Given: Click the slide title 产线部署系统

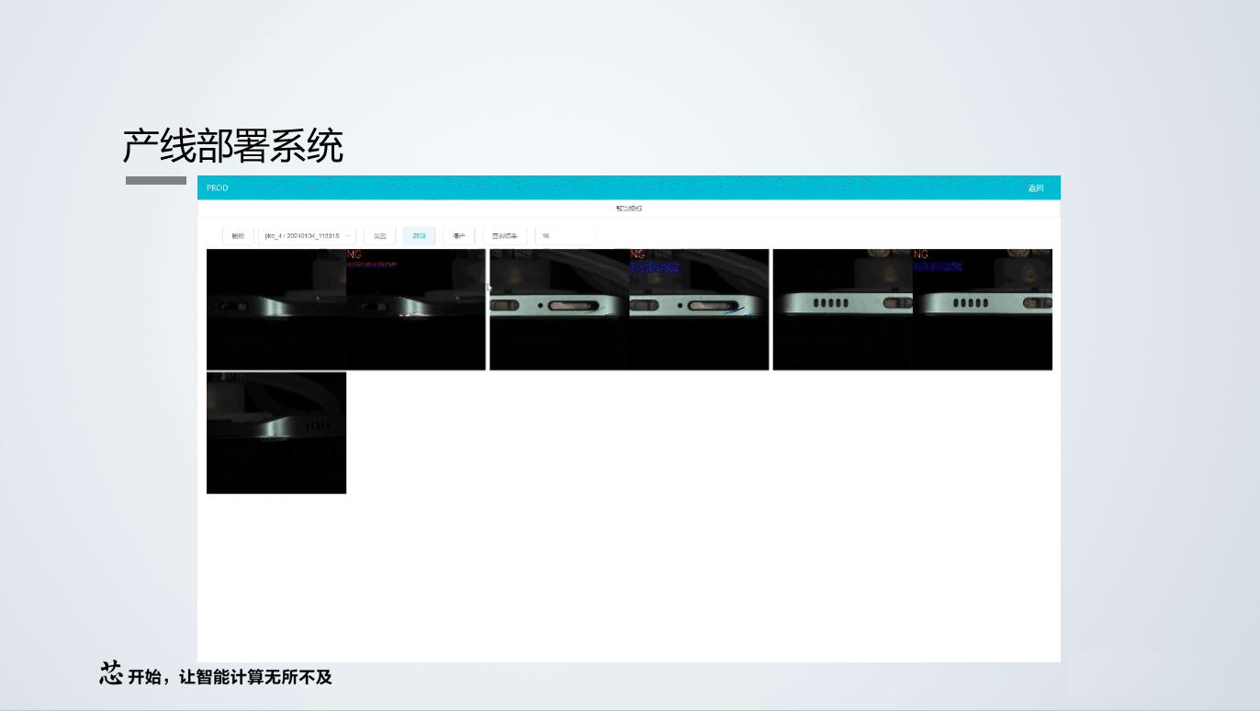Looking at the screenshot, I should (x=232, y=145).
